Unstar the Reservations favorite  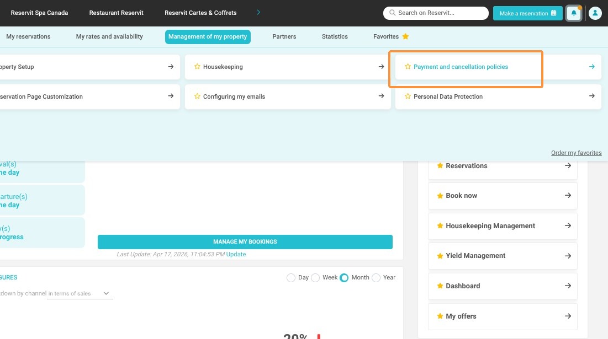pos(440,165)
